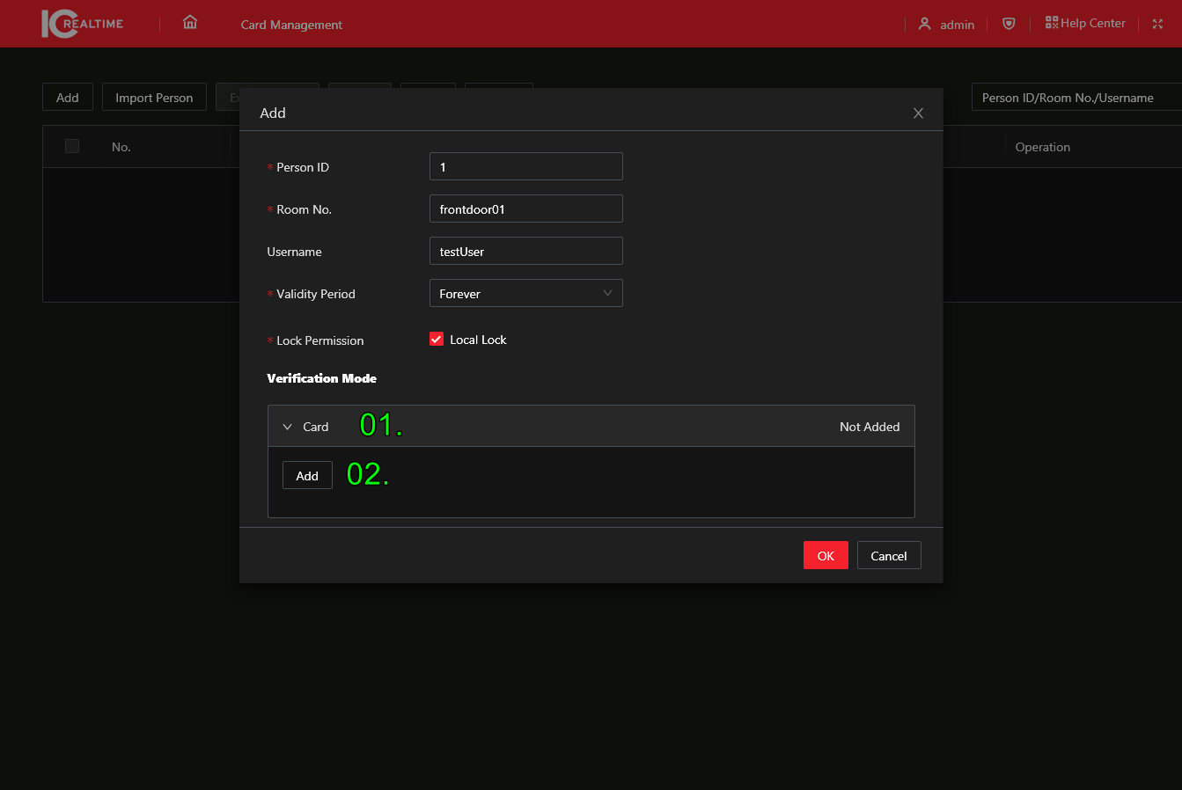Cancel the Add dialog

pos(889,555)
